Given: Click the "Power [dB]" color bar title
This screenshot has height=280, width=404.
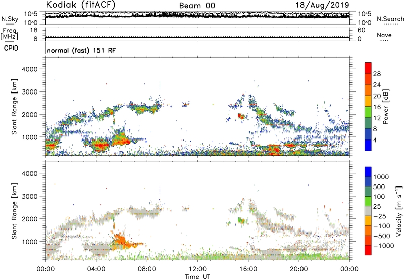Looking at the screenshot, I should tap(385, 107).
